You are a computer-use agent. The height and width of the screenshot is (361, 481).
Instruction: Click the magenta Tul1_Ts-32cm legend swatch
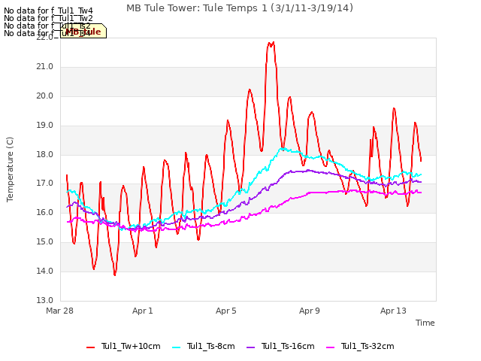(x=331, y=347)
